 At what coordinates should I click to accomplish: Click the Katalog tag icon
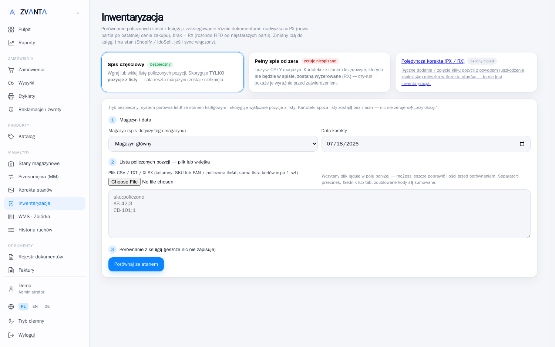11,137
